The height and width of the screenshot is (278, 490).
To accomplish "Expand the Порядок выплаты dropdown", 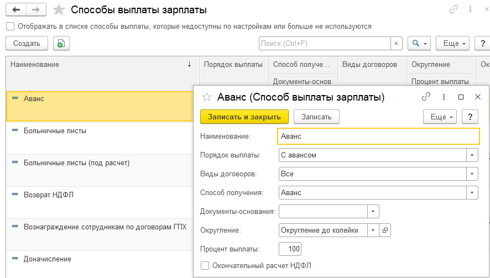I will click(x=472, y=155).
